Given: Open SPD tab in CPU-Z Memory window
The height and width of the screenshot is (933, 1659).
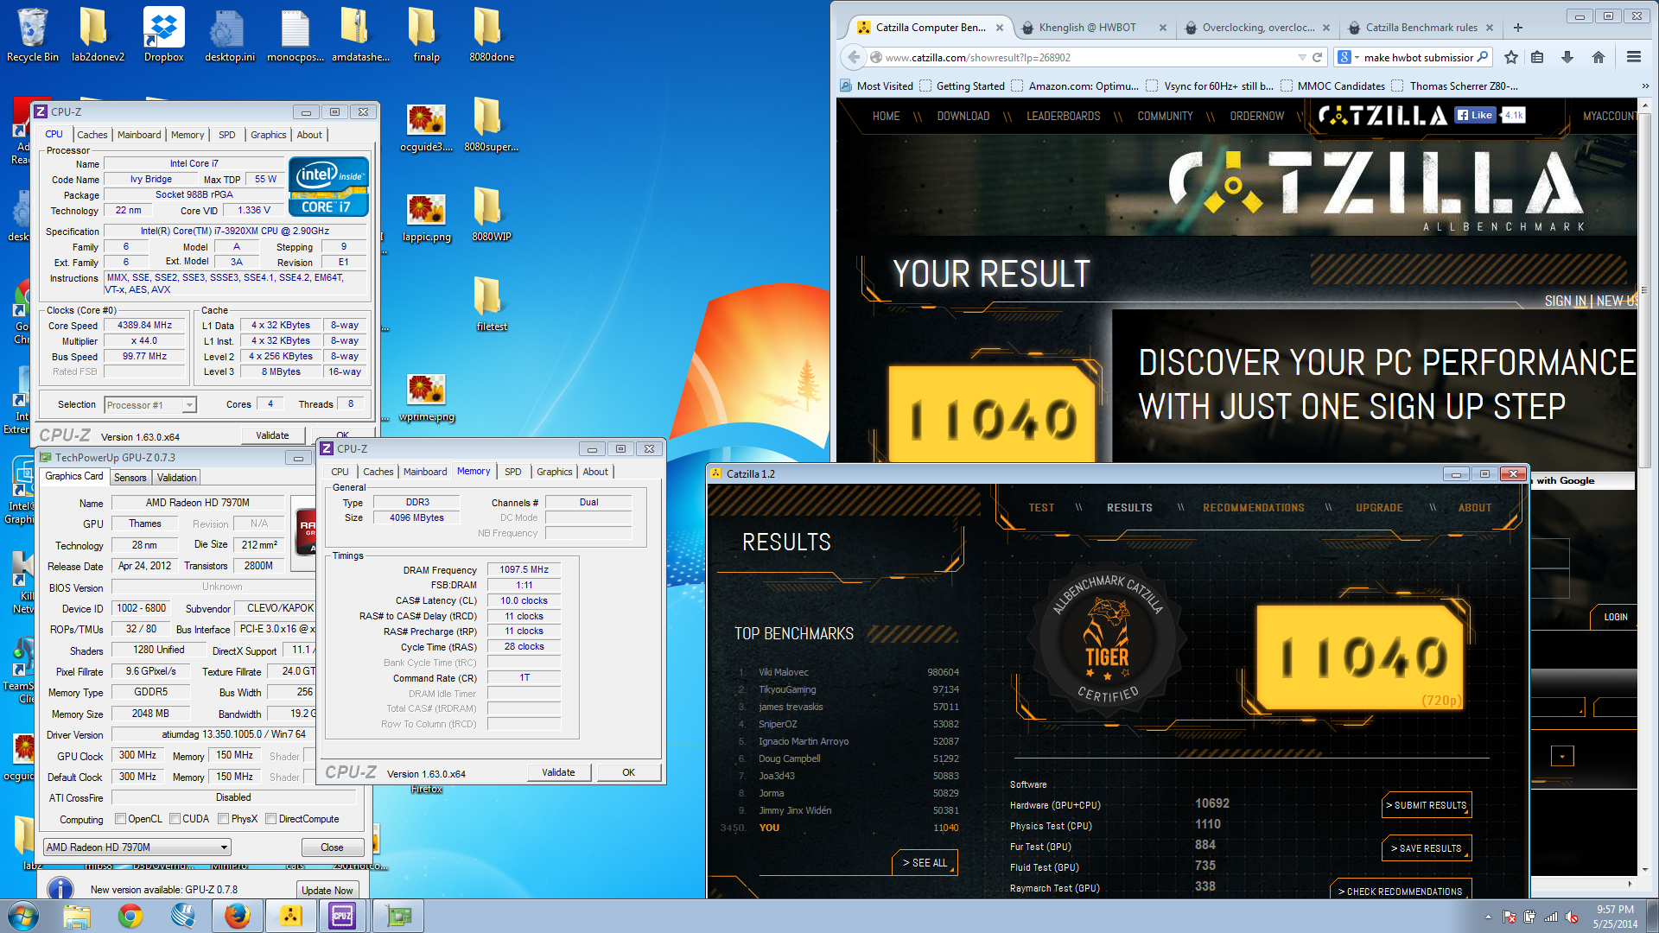Looking at the screenshot, I should pos(513,472).
